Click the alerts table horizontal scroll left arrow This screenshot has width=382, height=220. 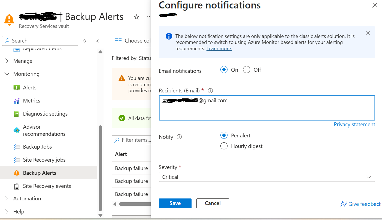115,204
